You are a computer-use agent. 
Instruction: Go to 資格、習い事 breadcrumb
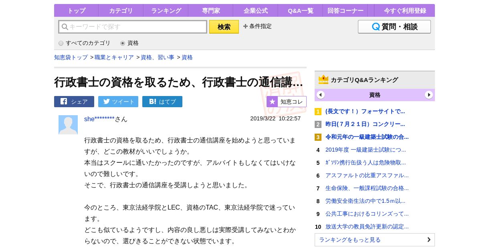point(158,57)
